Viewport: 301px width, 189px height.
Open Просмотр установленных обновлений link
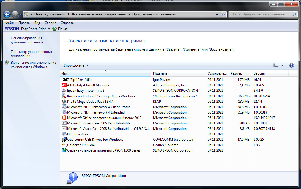[x=31, y=54]
